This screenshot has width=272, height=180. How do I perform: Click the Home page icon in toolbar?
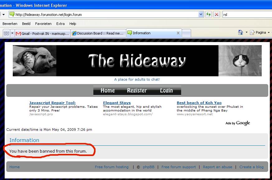pos(240,32)
